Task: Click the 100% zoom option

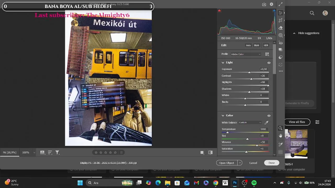Action: tap(26, 152)
